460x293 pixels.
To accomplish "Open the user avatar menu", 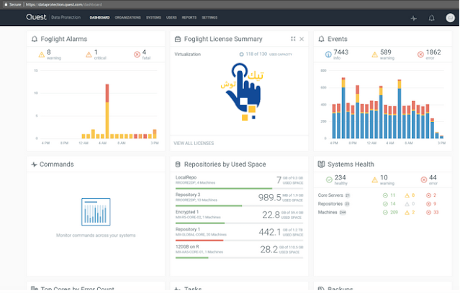I will 450,18.
